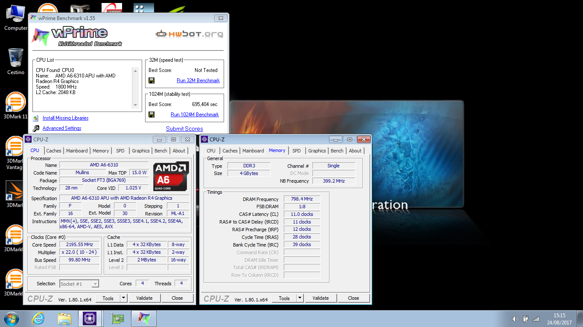Screen dimensions: 583x327
Task: Switch to Caches tab in right CPU-Z
Action: [x=230, y=151]
